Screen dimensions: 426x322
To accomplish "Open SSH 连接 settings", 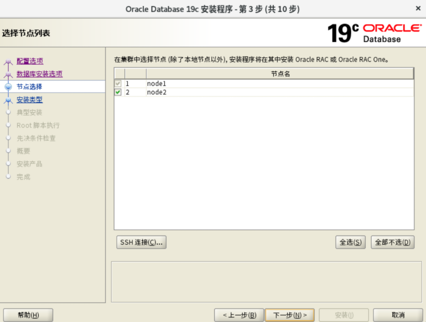I will tap(141, 242).
